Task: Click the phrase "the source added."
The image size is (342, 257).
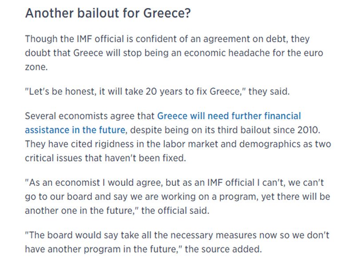Action: click(x=217, y=249)
